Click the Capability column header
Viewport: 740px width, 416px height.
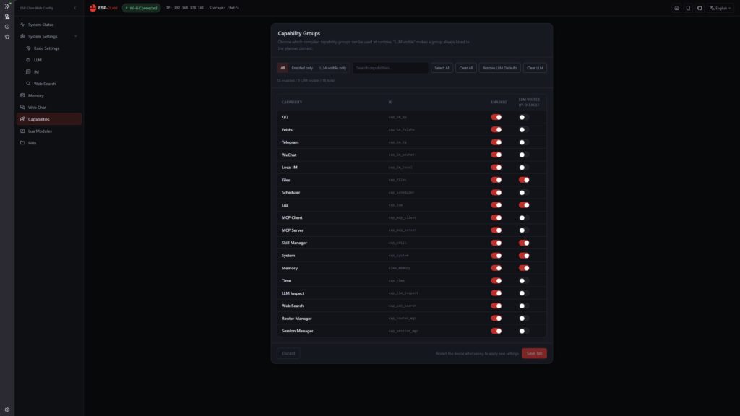click(292, 102)
